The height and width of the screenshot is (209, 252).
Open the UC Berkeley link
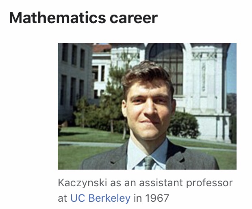pyautogui.click(x=100, y=198)
